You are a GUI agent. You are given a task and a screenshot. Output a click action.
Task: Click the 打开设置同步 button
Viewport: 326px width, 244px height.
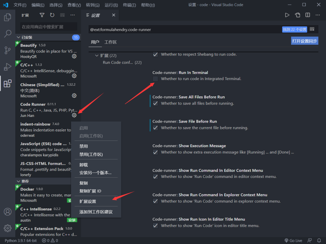[304, 41]
